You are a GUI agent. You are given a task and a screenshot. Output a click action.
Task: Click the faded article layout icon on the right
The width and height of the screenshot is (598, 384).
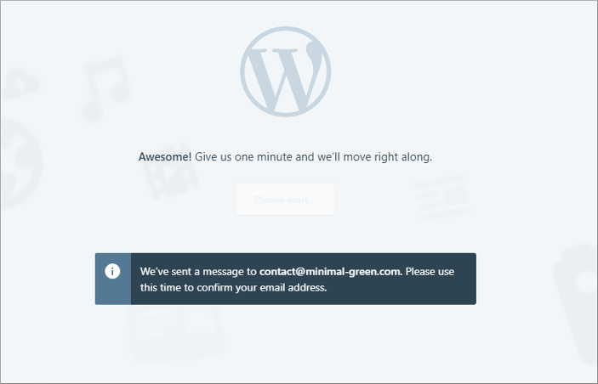(441, 197)
